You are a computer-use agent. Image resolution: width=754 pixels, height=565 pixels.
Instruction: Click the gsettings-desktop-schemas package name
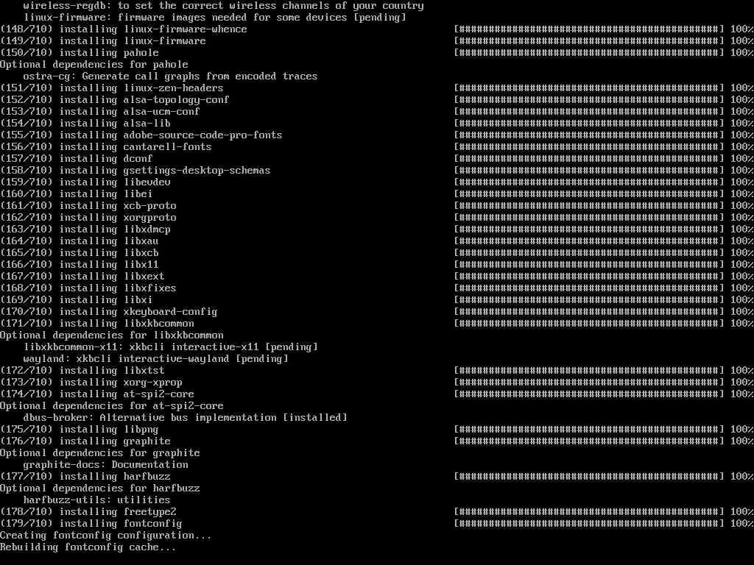(x=197, y=171)
